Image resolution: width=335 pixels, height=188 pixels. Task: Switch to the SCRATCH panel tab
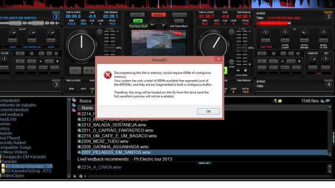click(179, 15)
